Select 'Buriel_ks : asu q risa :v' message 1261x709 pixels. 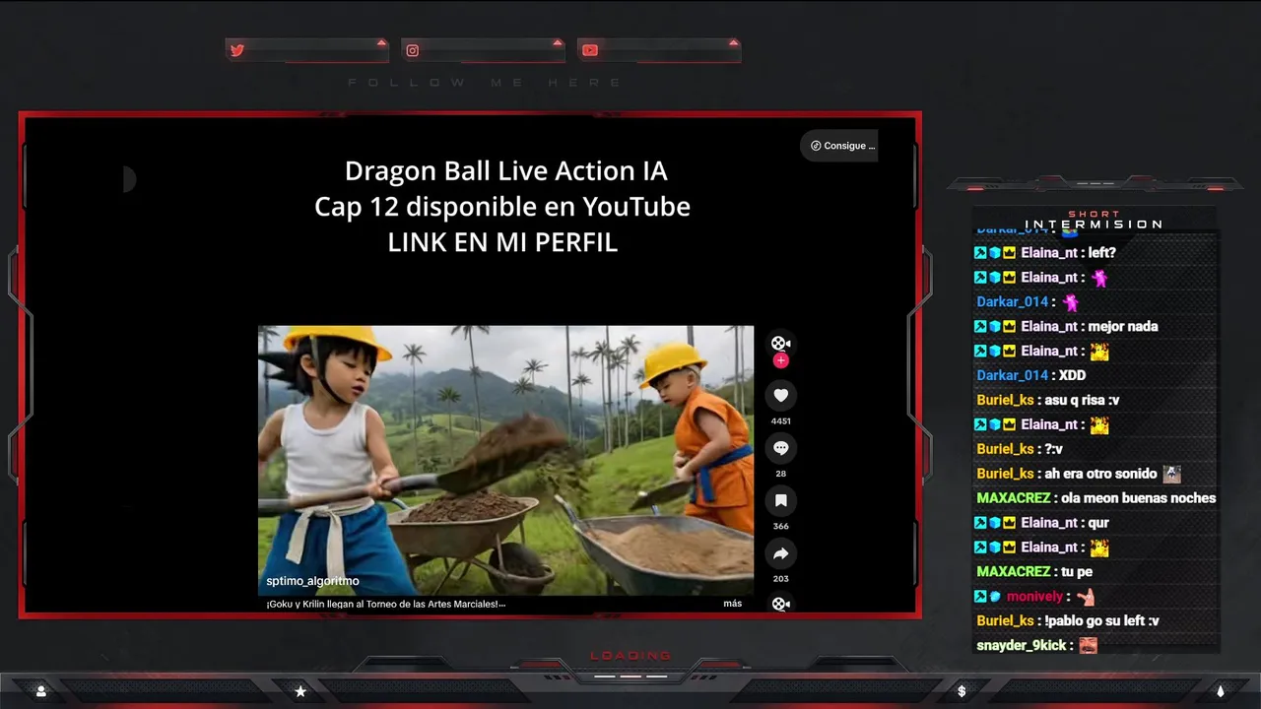tap(1047, 400)
